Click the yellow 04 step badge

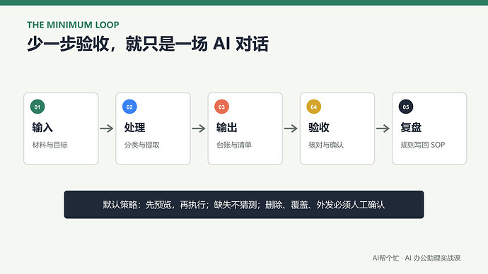point(314,107)
